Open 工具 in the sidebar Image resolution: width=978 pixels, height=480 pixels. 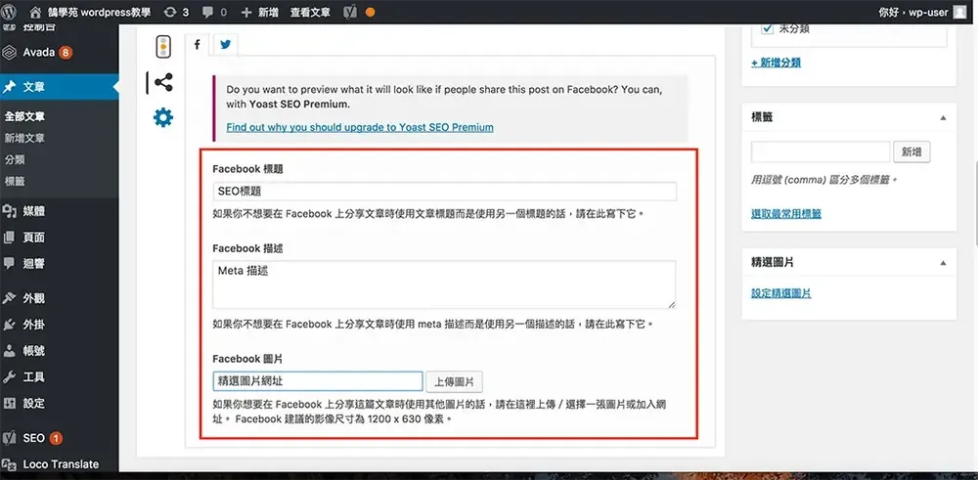point(60,377)
